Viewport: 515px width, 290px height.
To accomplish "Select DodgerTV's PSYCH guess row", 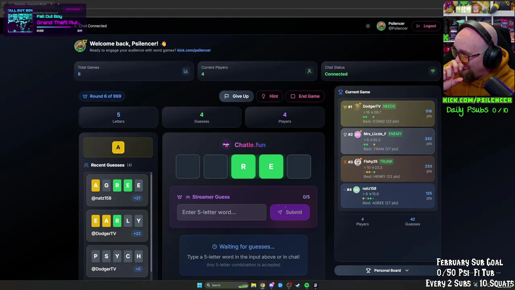I will [x=117, y=261].
